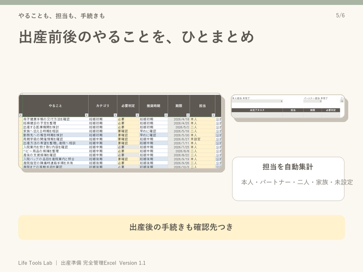
Task: Click the 母子健康手帳の交付方法を確認 task cell
Action: click(x=55, y=119)
